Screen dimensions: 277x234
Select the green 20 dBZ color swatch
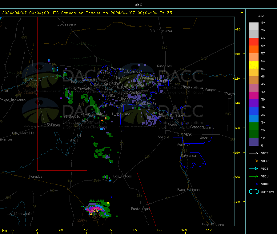tap(254, 126)
